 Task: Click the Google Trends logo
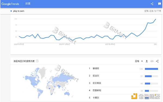coord(10,4)
